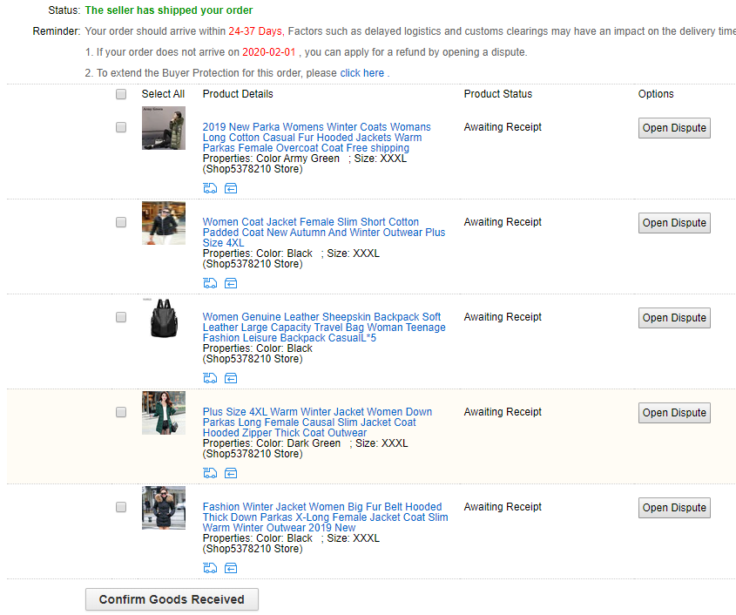Tick the checkbox for the Army Green parka
Screen dimensions: 736x615
click(x=121, y=127)
